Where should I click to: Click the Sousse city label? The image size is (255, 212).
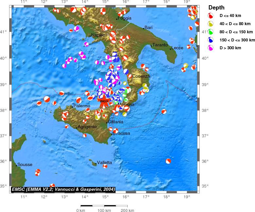point(25,165)
